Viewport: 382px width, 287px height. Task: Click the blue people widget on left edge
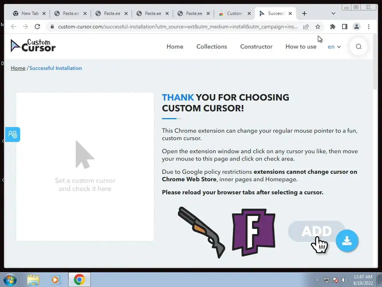pyautogui.click(x=12, y=134)
